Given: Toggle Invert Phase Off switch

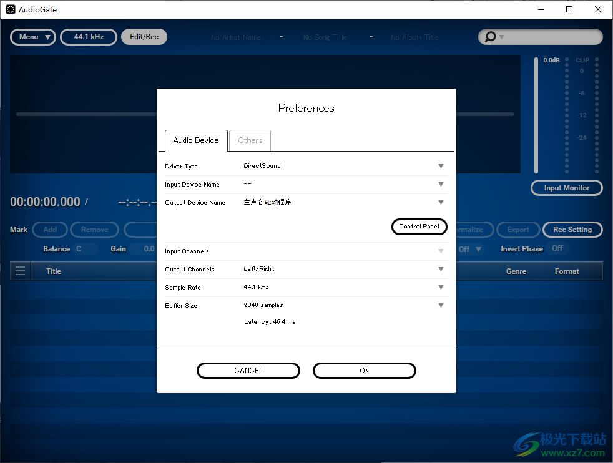Looking at the screenshot, I should 557,248.
